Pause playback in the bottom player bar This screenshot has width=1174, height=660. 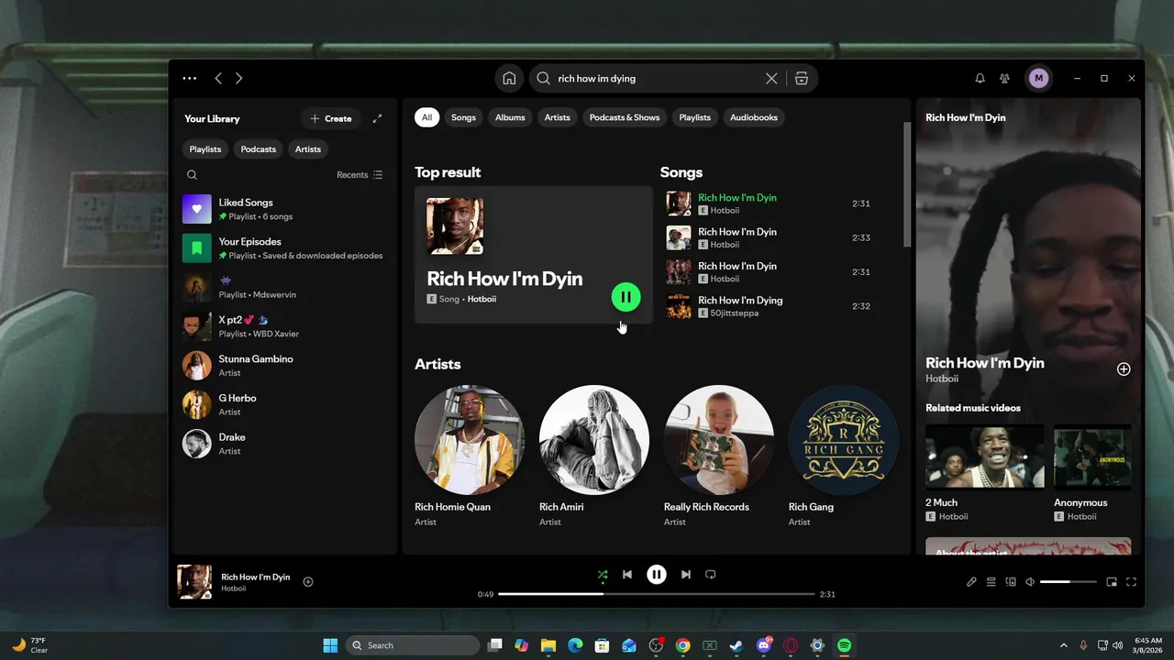(657, 575)
